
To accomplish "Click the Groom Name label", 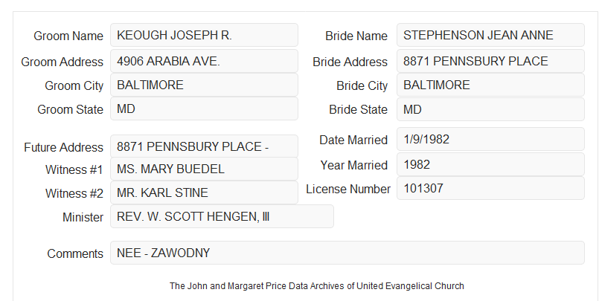I will [68, 36].
